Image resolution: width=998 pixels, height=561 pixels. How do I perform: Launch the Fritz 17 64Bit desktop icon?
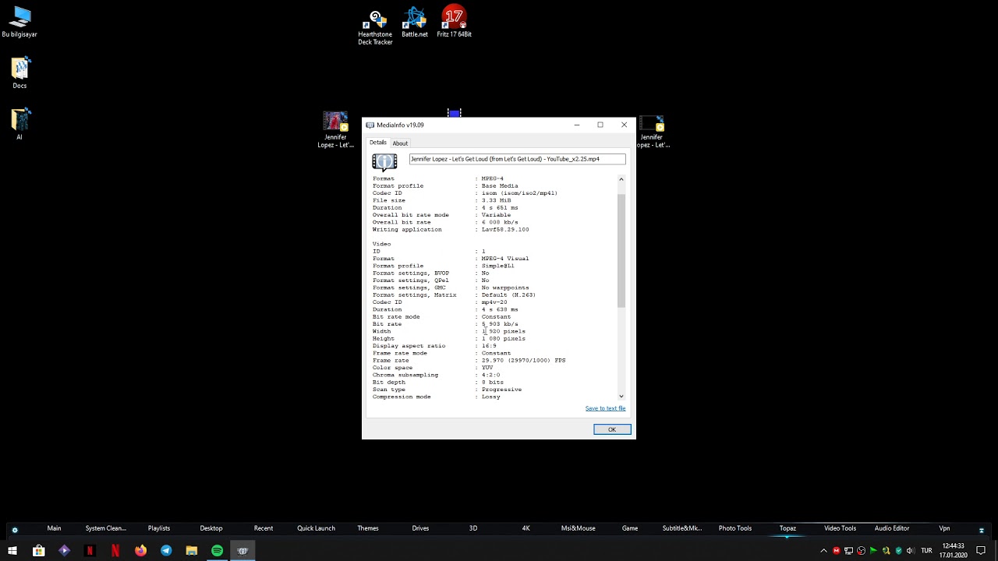[x=454, y=23]
